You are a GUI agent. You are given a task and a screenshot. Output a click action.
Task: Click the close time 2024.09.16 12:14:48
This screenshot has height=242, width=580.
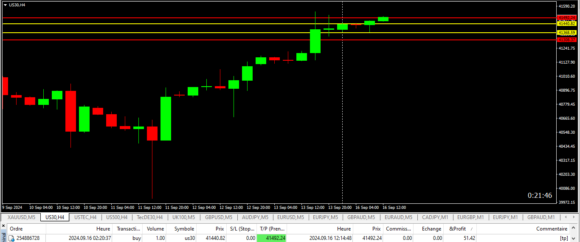(330, 238)
